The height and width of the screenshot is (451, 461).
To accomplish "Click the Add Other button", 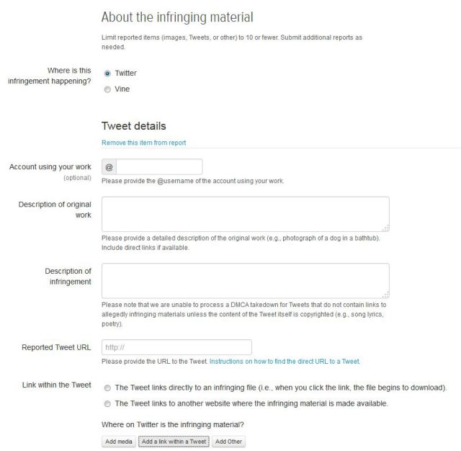I will [x=228, y=442].
